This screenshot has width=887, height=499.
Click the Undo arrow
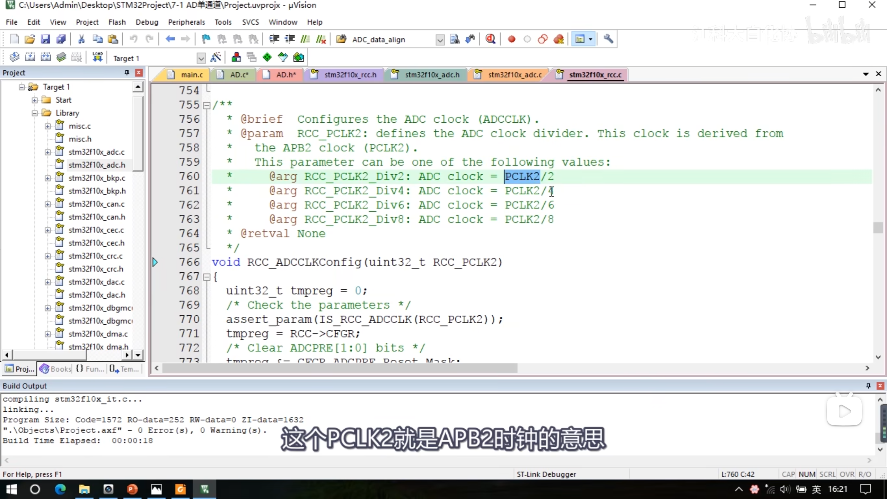(x=133, y=39)
